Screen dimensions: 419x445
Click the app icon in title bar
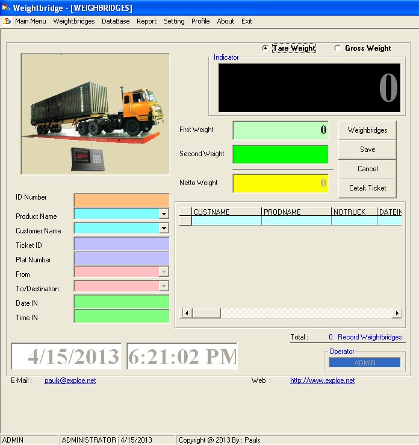coord(5,8)
